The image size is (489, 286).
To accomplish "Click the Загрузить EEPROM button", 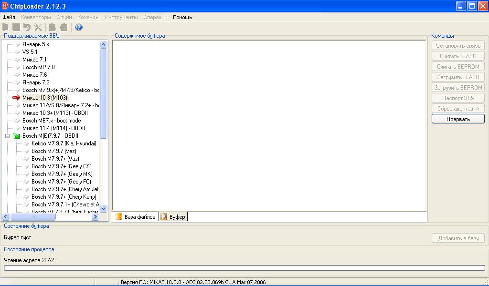I will (458, 87).
